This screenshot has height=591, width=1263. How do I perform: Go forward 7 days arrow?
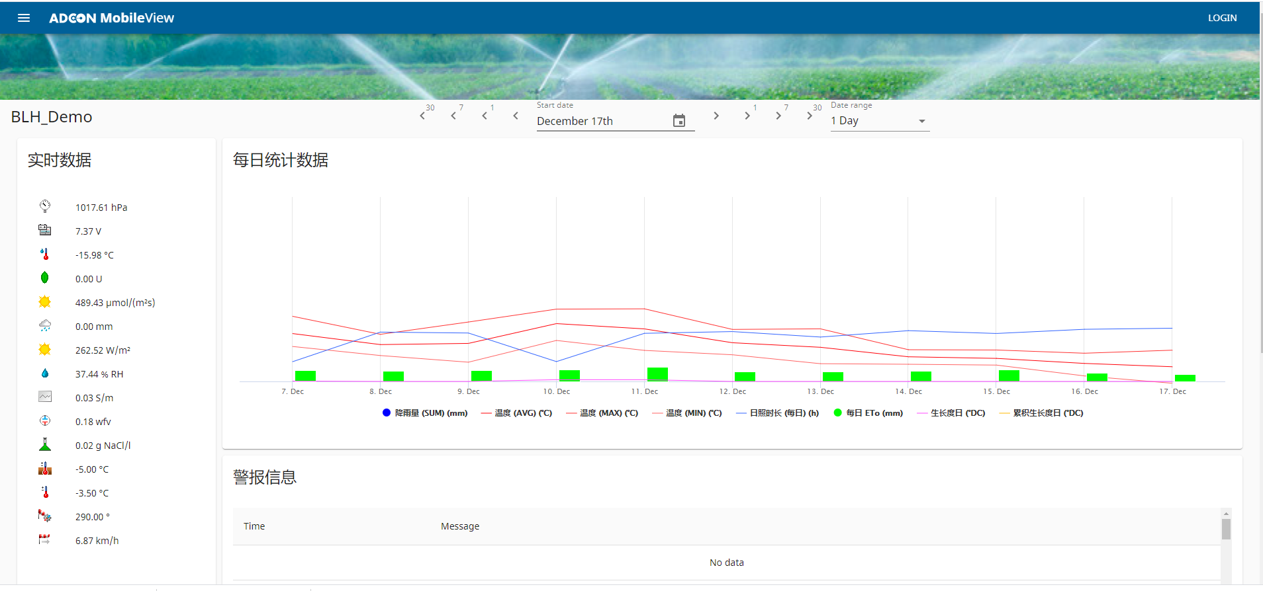click(x=778, y=116)
